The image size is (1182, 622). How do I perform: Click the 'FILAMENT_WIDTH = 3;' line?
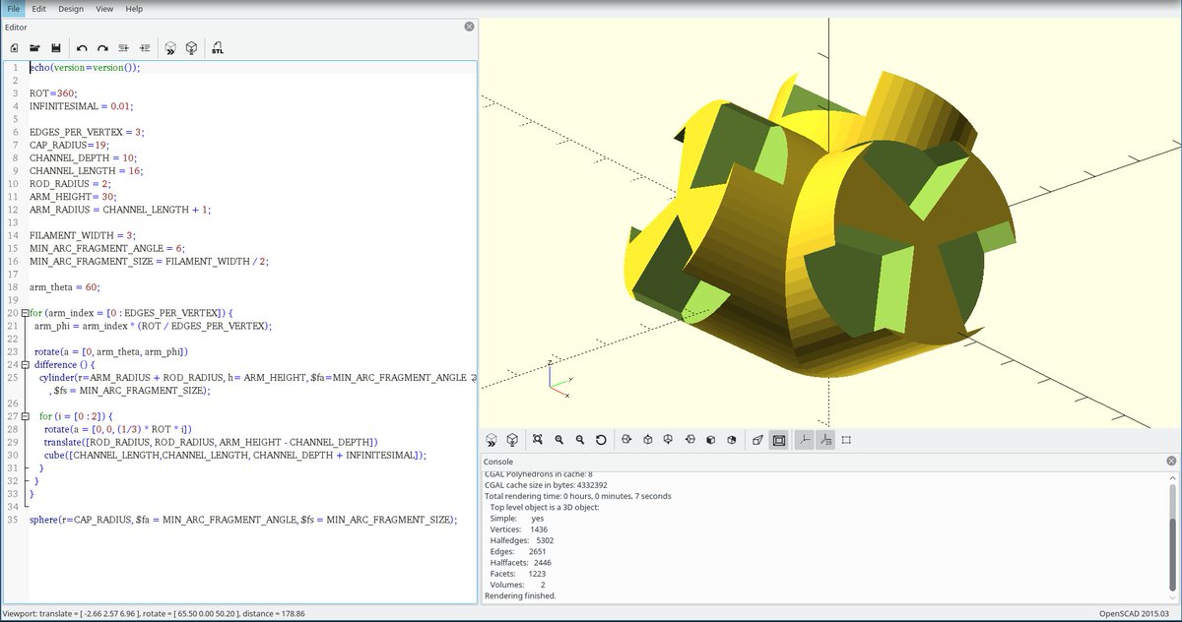coord(84,235)
